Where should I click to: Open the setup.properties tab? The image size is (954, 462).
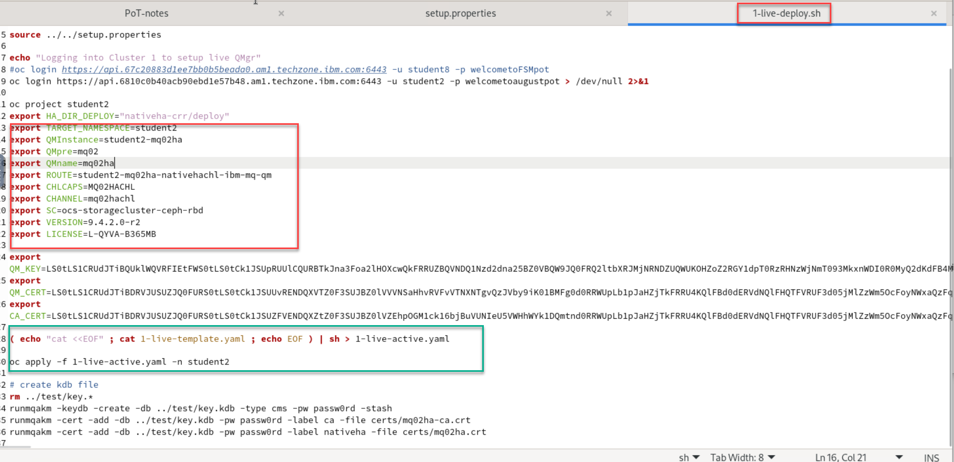click(460, 14)
